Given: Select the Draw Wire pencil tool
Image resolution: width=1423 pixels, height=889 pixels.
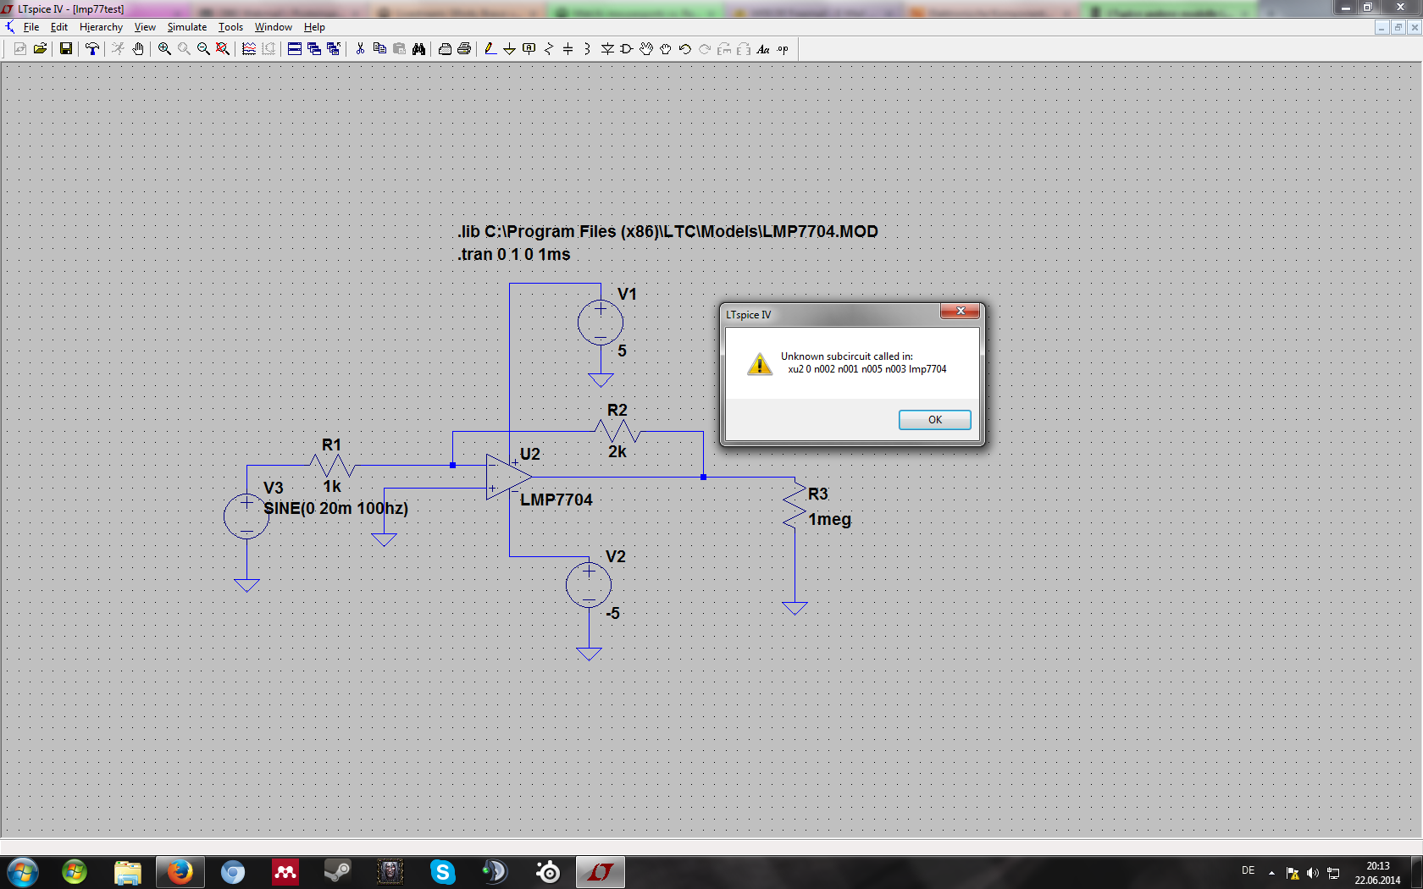Looking at the screenshot, I should coord(490,49).
